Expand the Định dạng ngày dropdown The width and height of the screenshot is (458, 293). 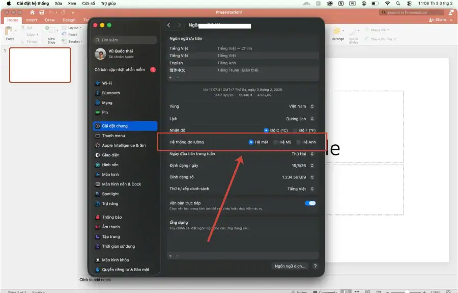pos(303,165)
